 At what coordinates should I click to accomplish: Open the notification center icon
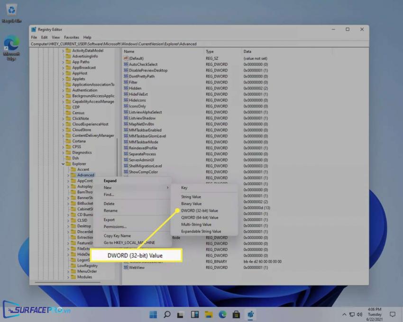(x=393, y=314)
